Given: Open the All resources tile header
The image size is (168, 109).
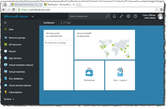Looking at the screenshot, I should (x=58, y=35).
